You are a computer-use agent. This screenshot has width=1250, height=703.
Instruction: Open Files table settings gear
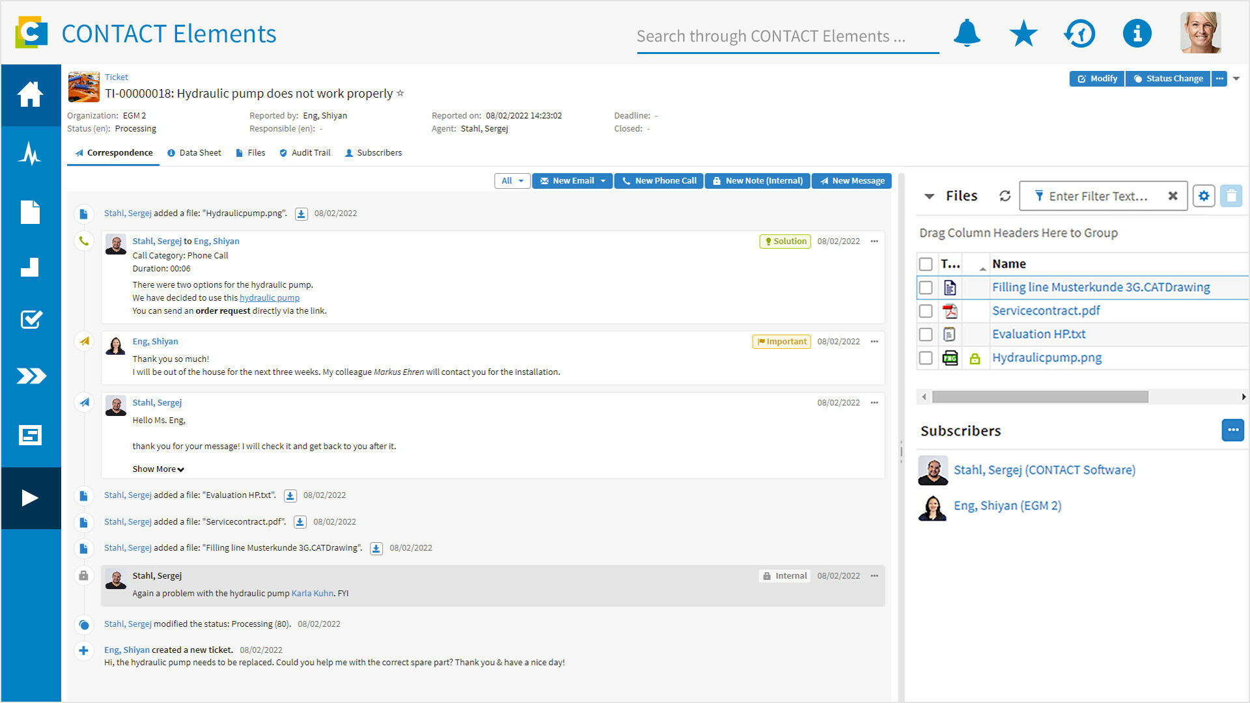pos(1204,196)
